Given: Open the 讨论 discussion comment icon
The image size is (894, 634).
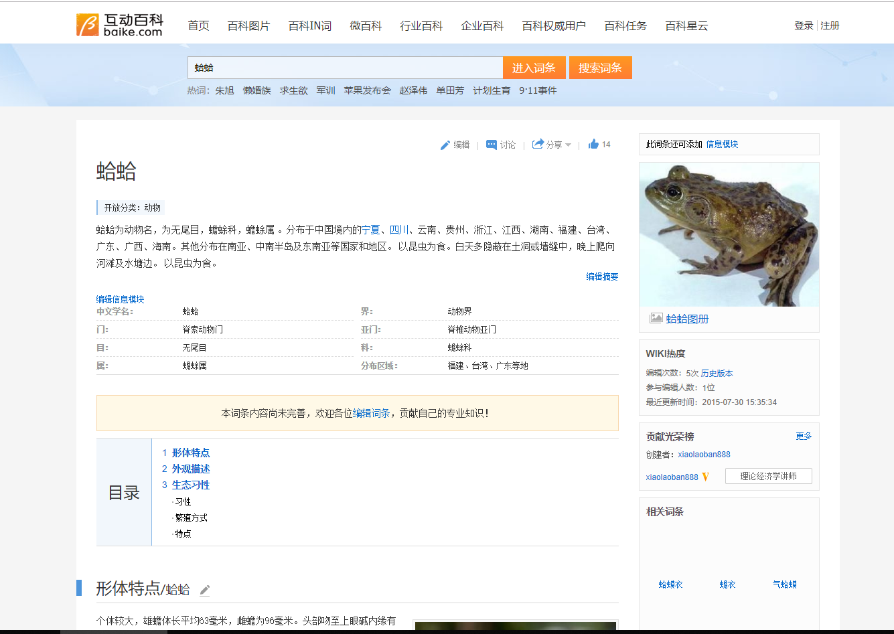Looking at the screenshot, I should tap(492, 145).
